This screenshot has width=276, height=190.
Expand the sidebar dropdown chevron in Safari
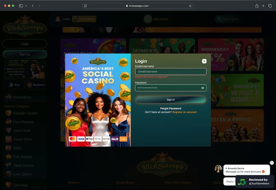point(26,6)
